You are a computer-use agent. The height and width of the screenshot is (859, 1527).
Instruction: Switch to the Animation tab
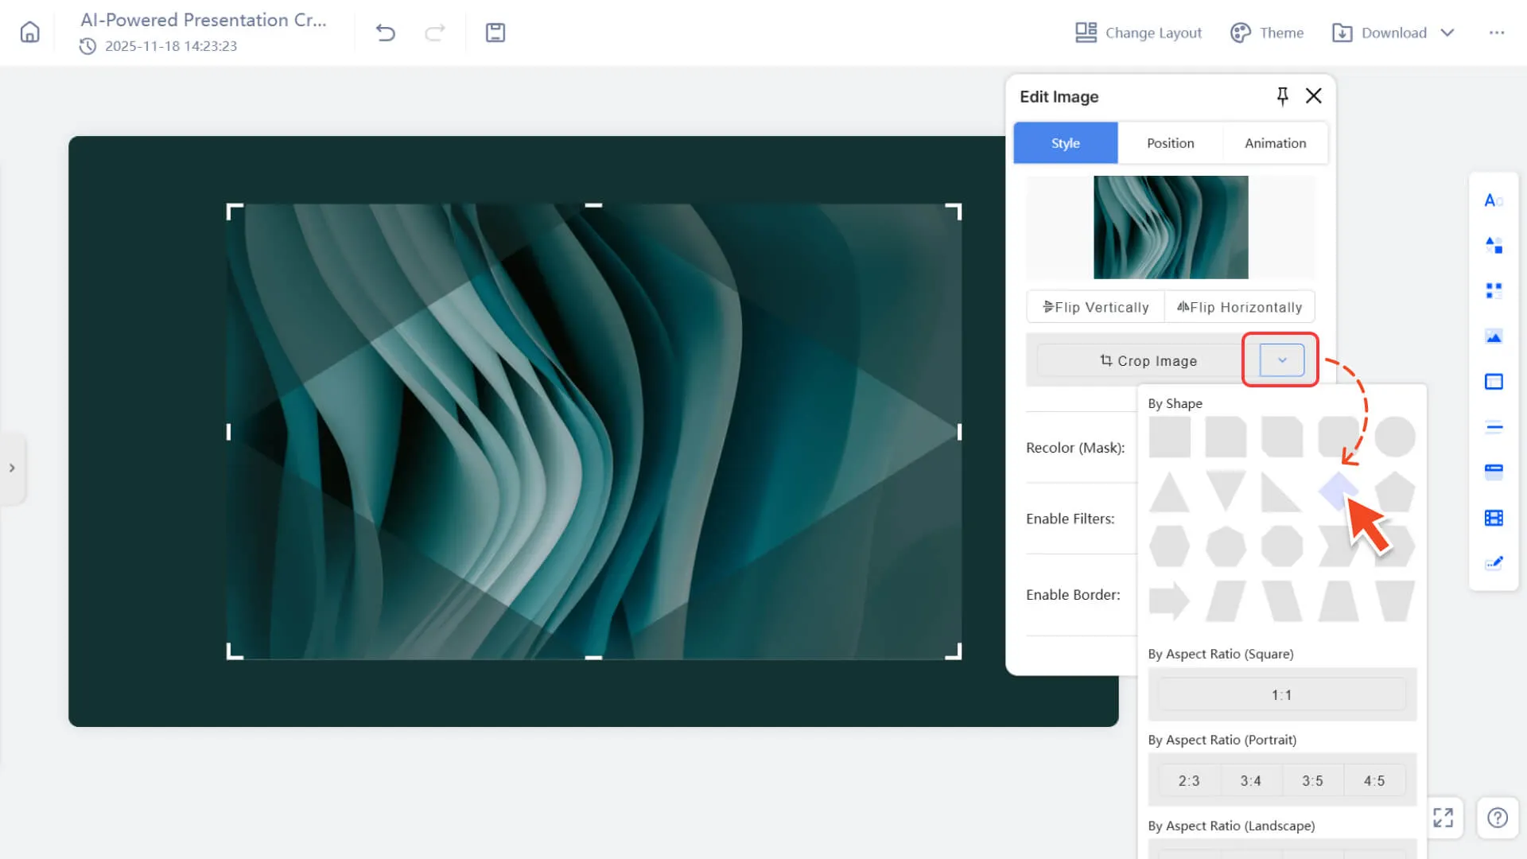pyautogui.click(x=1276, y=143)
